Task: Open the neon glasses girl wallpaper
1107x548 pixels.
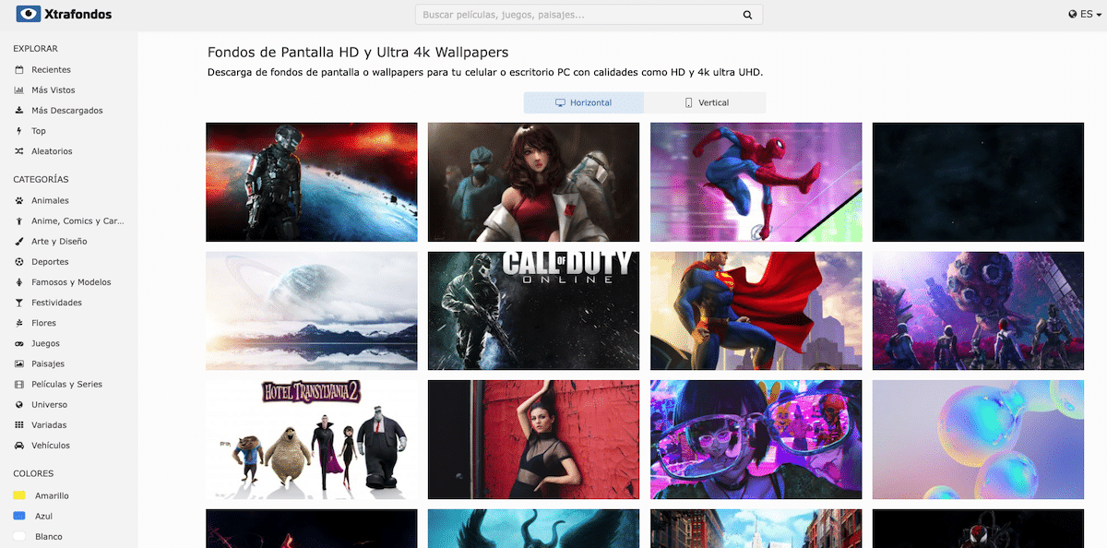Action: pyautogui.click(x=756, y=440)
